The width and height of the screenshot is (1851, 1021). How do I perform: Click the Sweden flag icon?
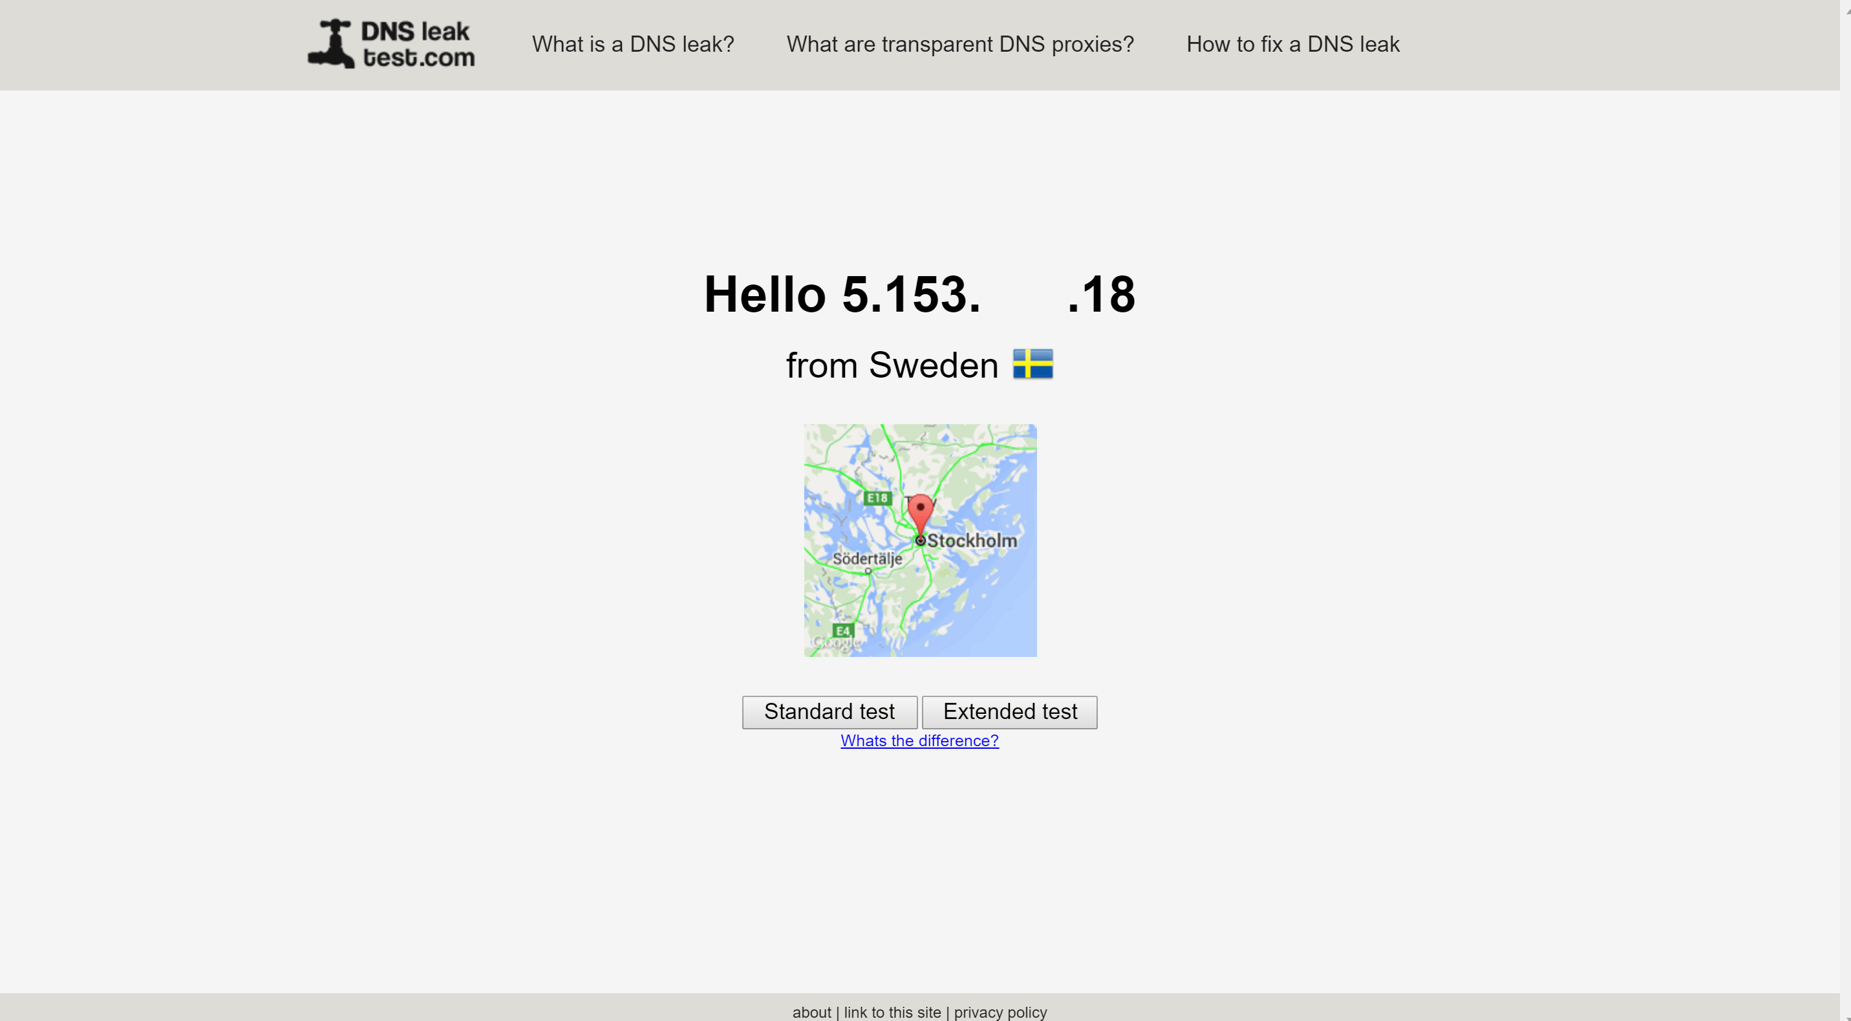click(1032, 364)
